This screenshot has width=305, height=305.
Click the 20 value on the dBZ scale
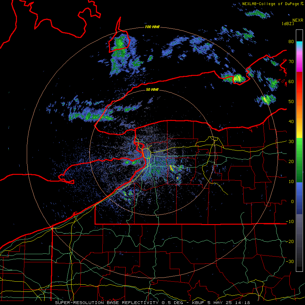[x=291, y=162]
